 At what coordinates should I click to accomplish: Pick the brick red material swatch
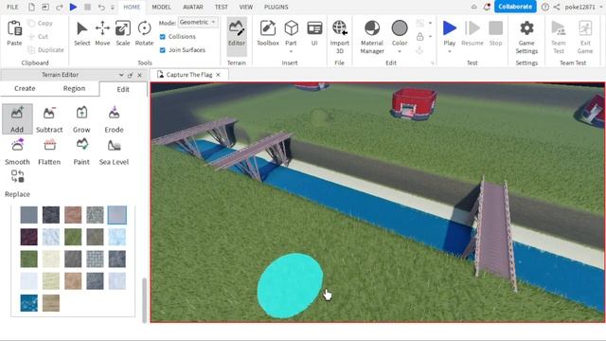pos(73,215)
